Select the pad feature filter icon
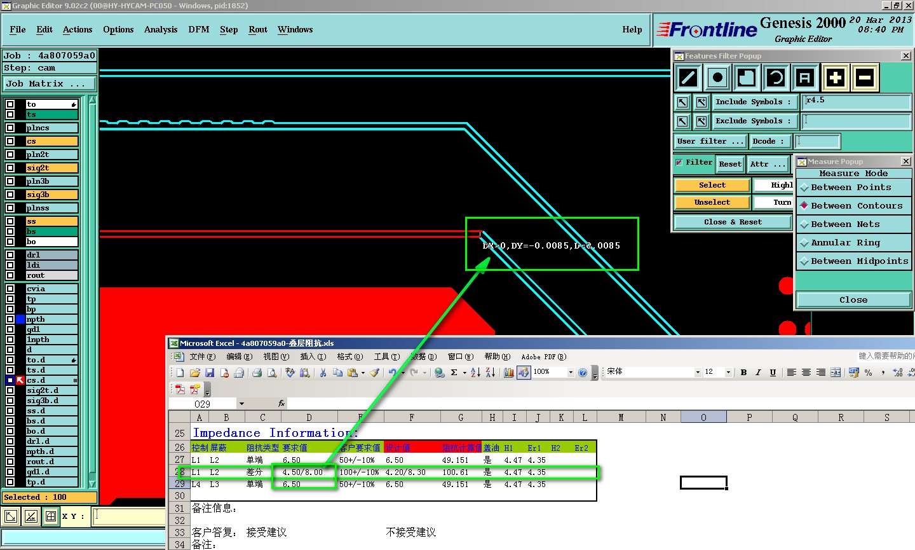915x550 pixels. click(717, 78)
